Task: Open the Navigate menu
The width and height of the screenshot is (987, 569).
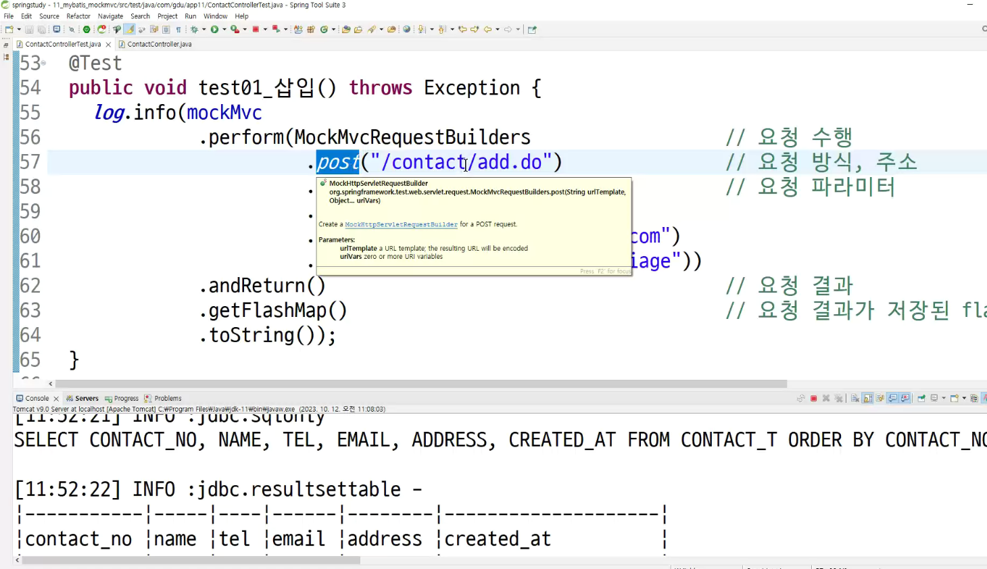Action: coord(111,16)
